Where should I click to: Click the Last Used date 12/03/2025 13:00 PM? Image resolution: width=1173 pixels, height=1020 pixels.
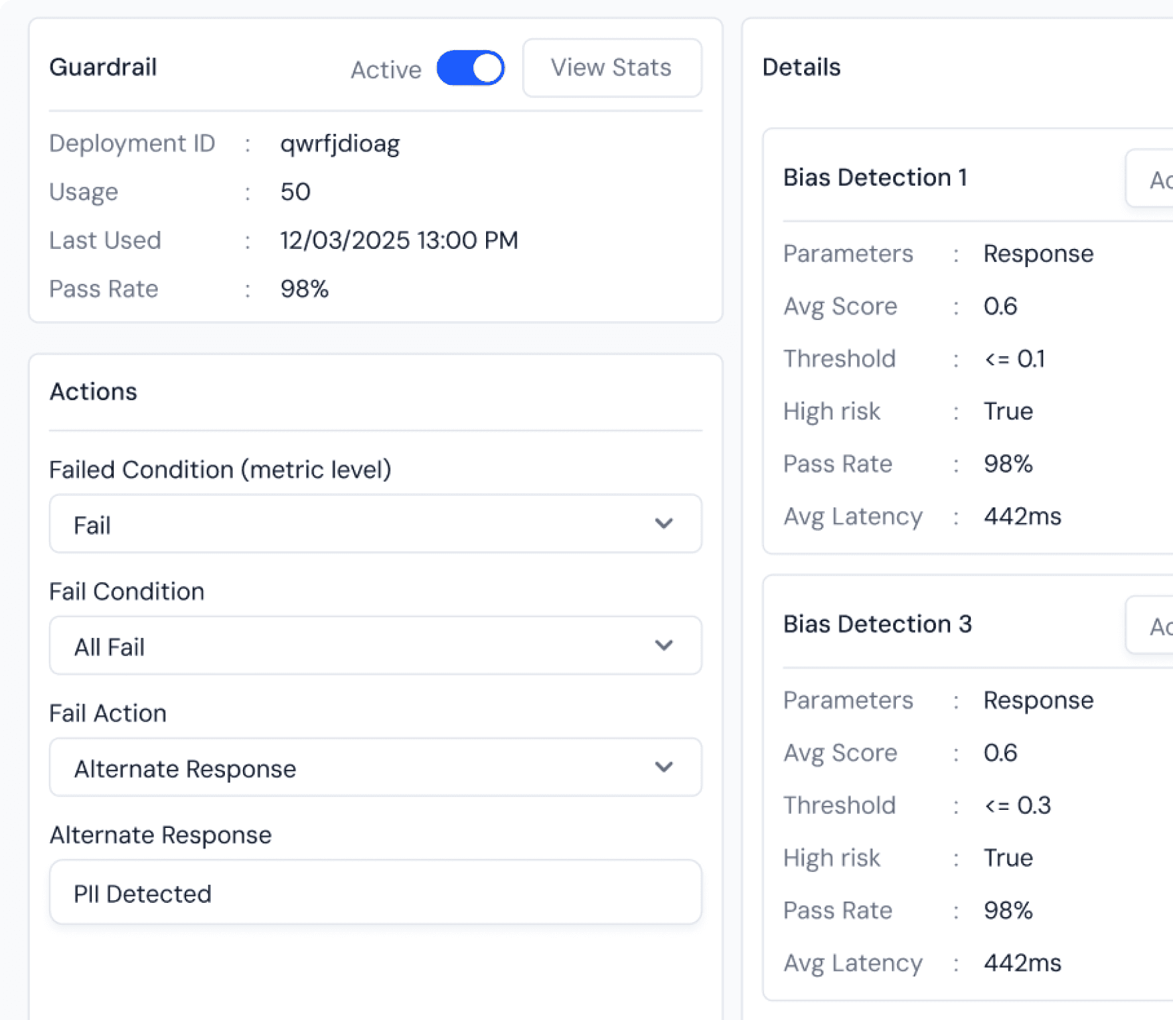click(399, 240)
